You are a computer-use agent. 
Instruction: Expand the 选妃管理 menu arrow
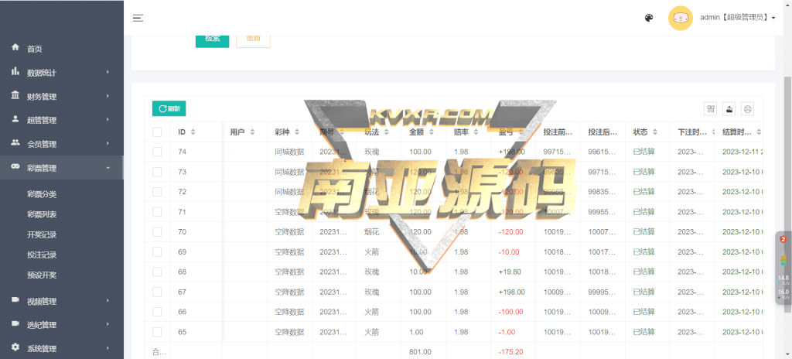(108, 325)
